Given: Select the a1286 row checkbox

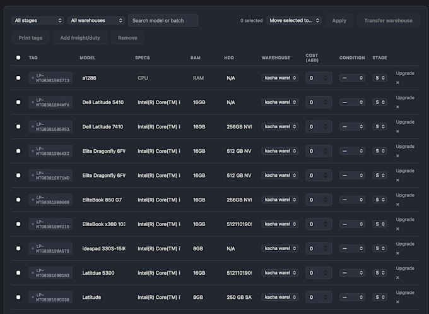Looking at the screenshot, I should pyautogui.click(x=18, y=78).
